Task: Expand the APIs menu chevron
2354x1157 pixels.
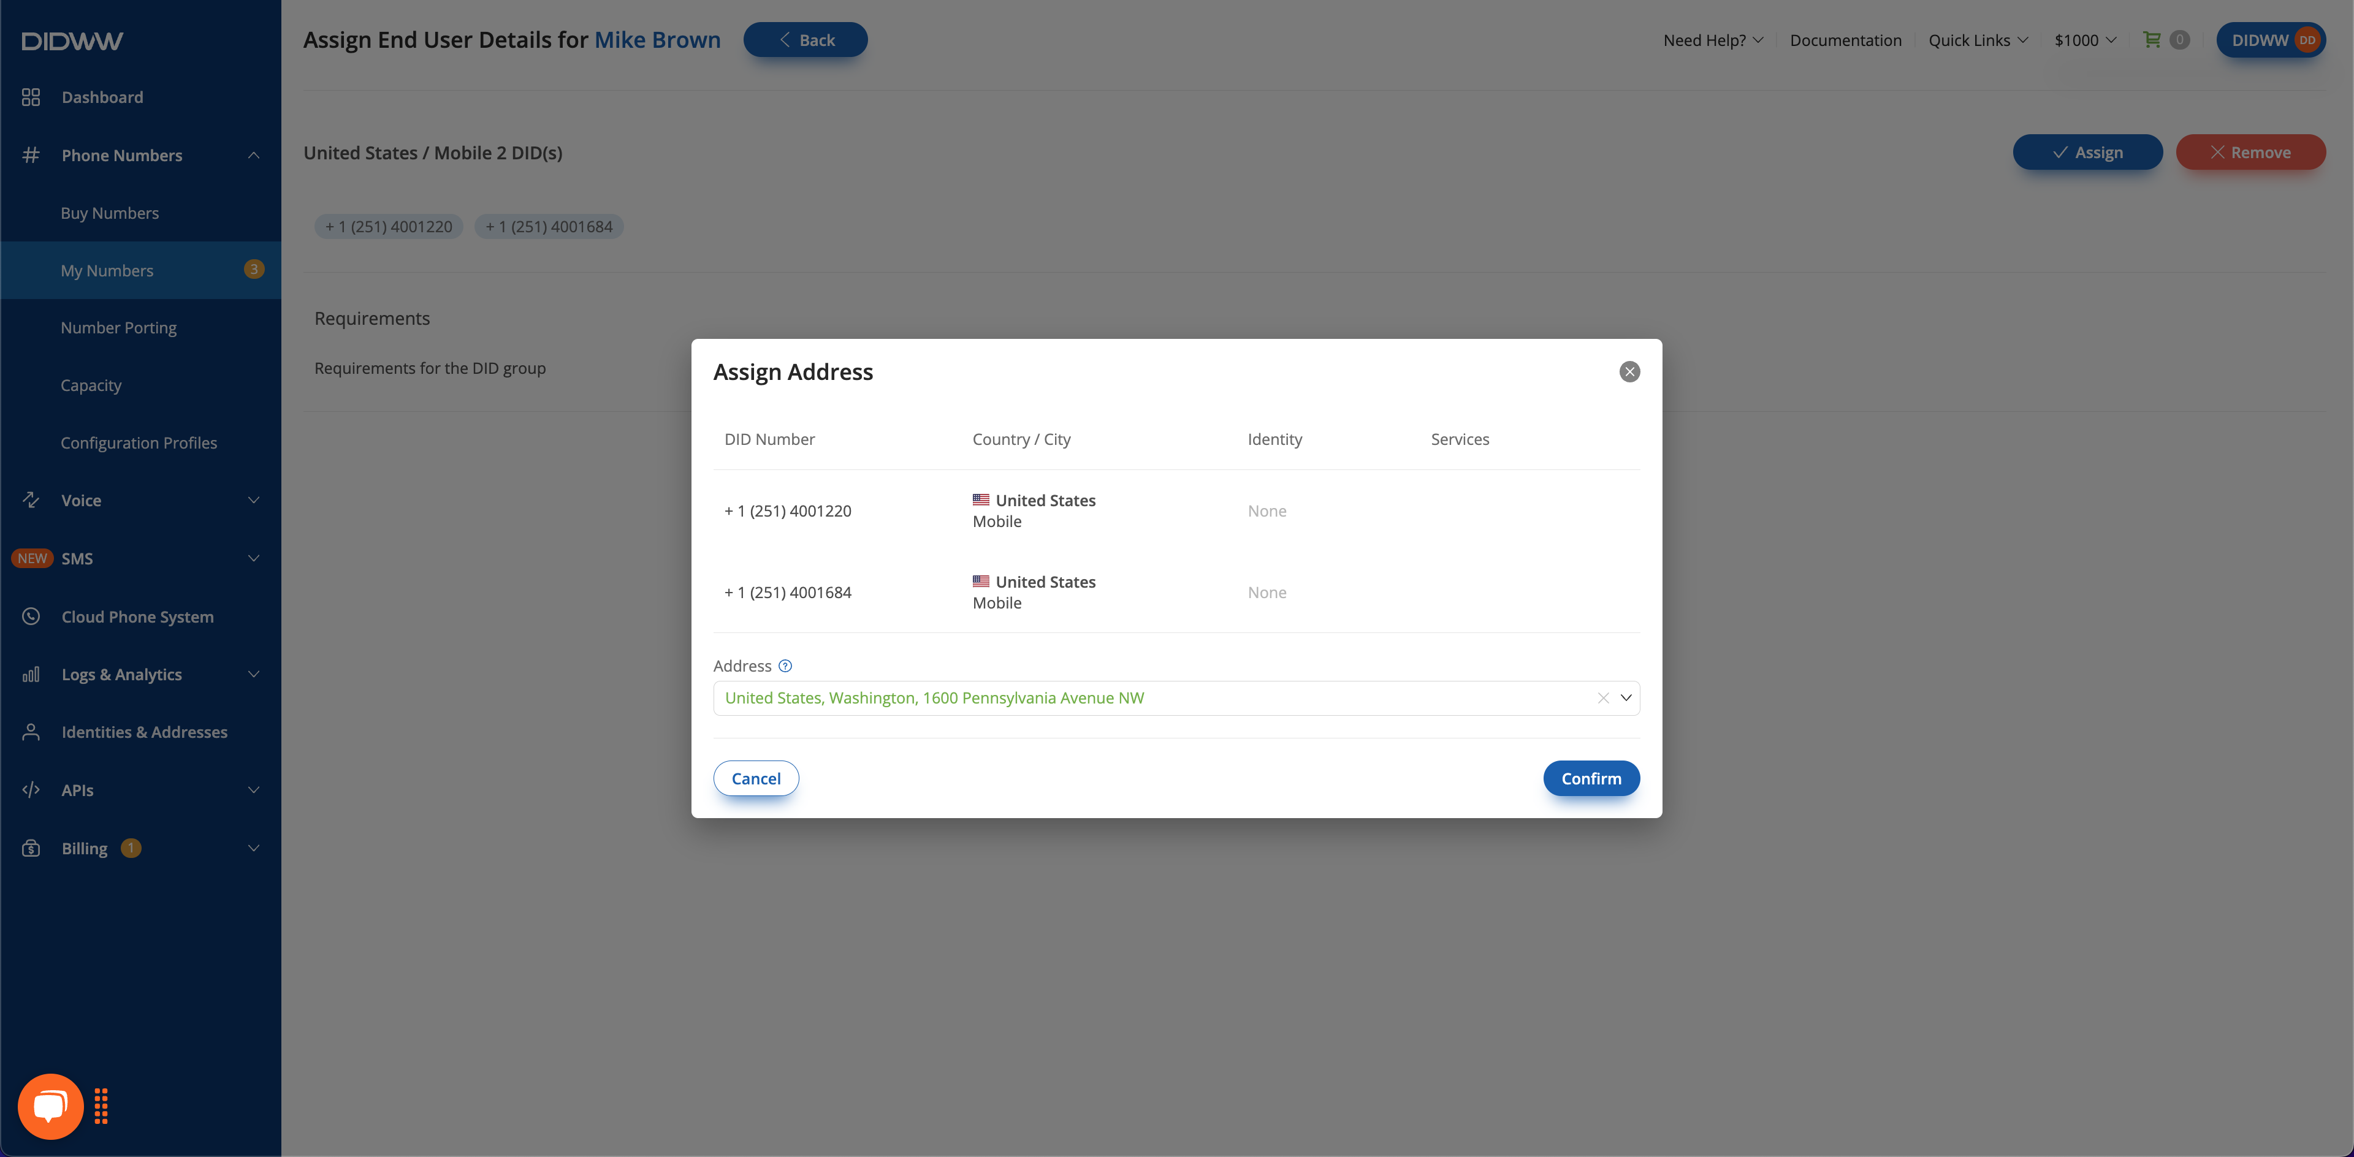Action: tap(254, 790)
